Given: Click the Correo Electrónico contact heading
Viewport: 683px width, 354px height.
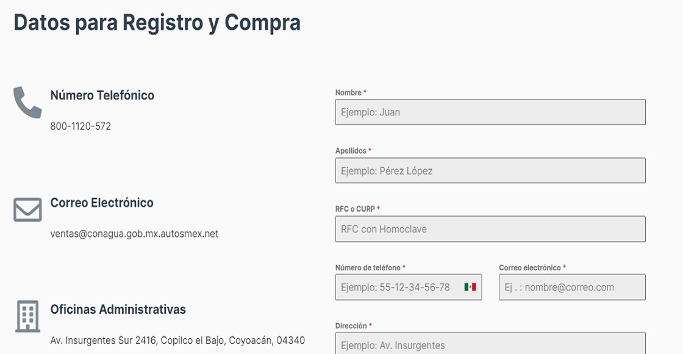Looking at the screenshot, I should click(102, 203).
